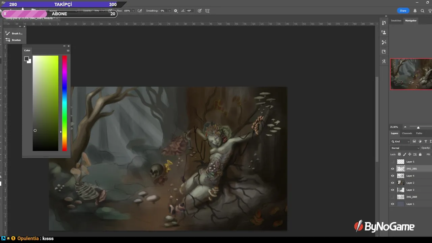This screenshot has height=243, width=432.
Task: Select the Layer 4 thumbnail
Action: pyautogui.click(x=401, y=176)
